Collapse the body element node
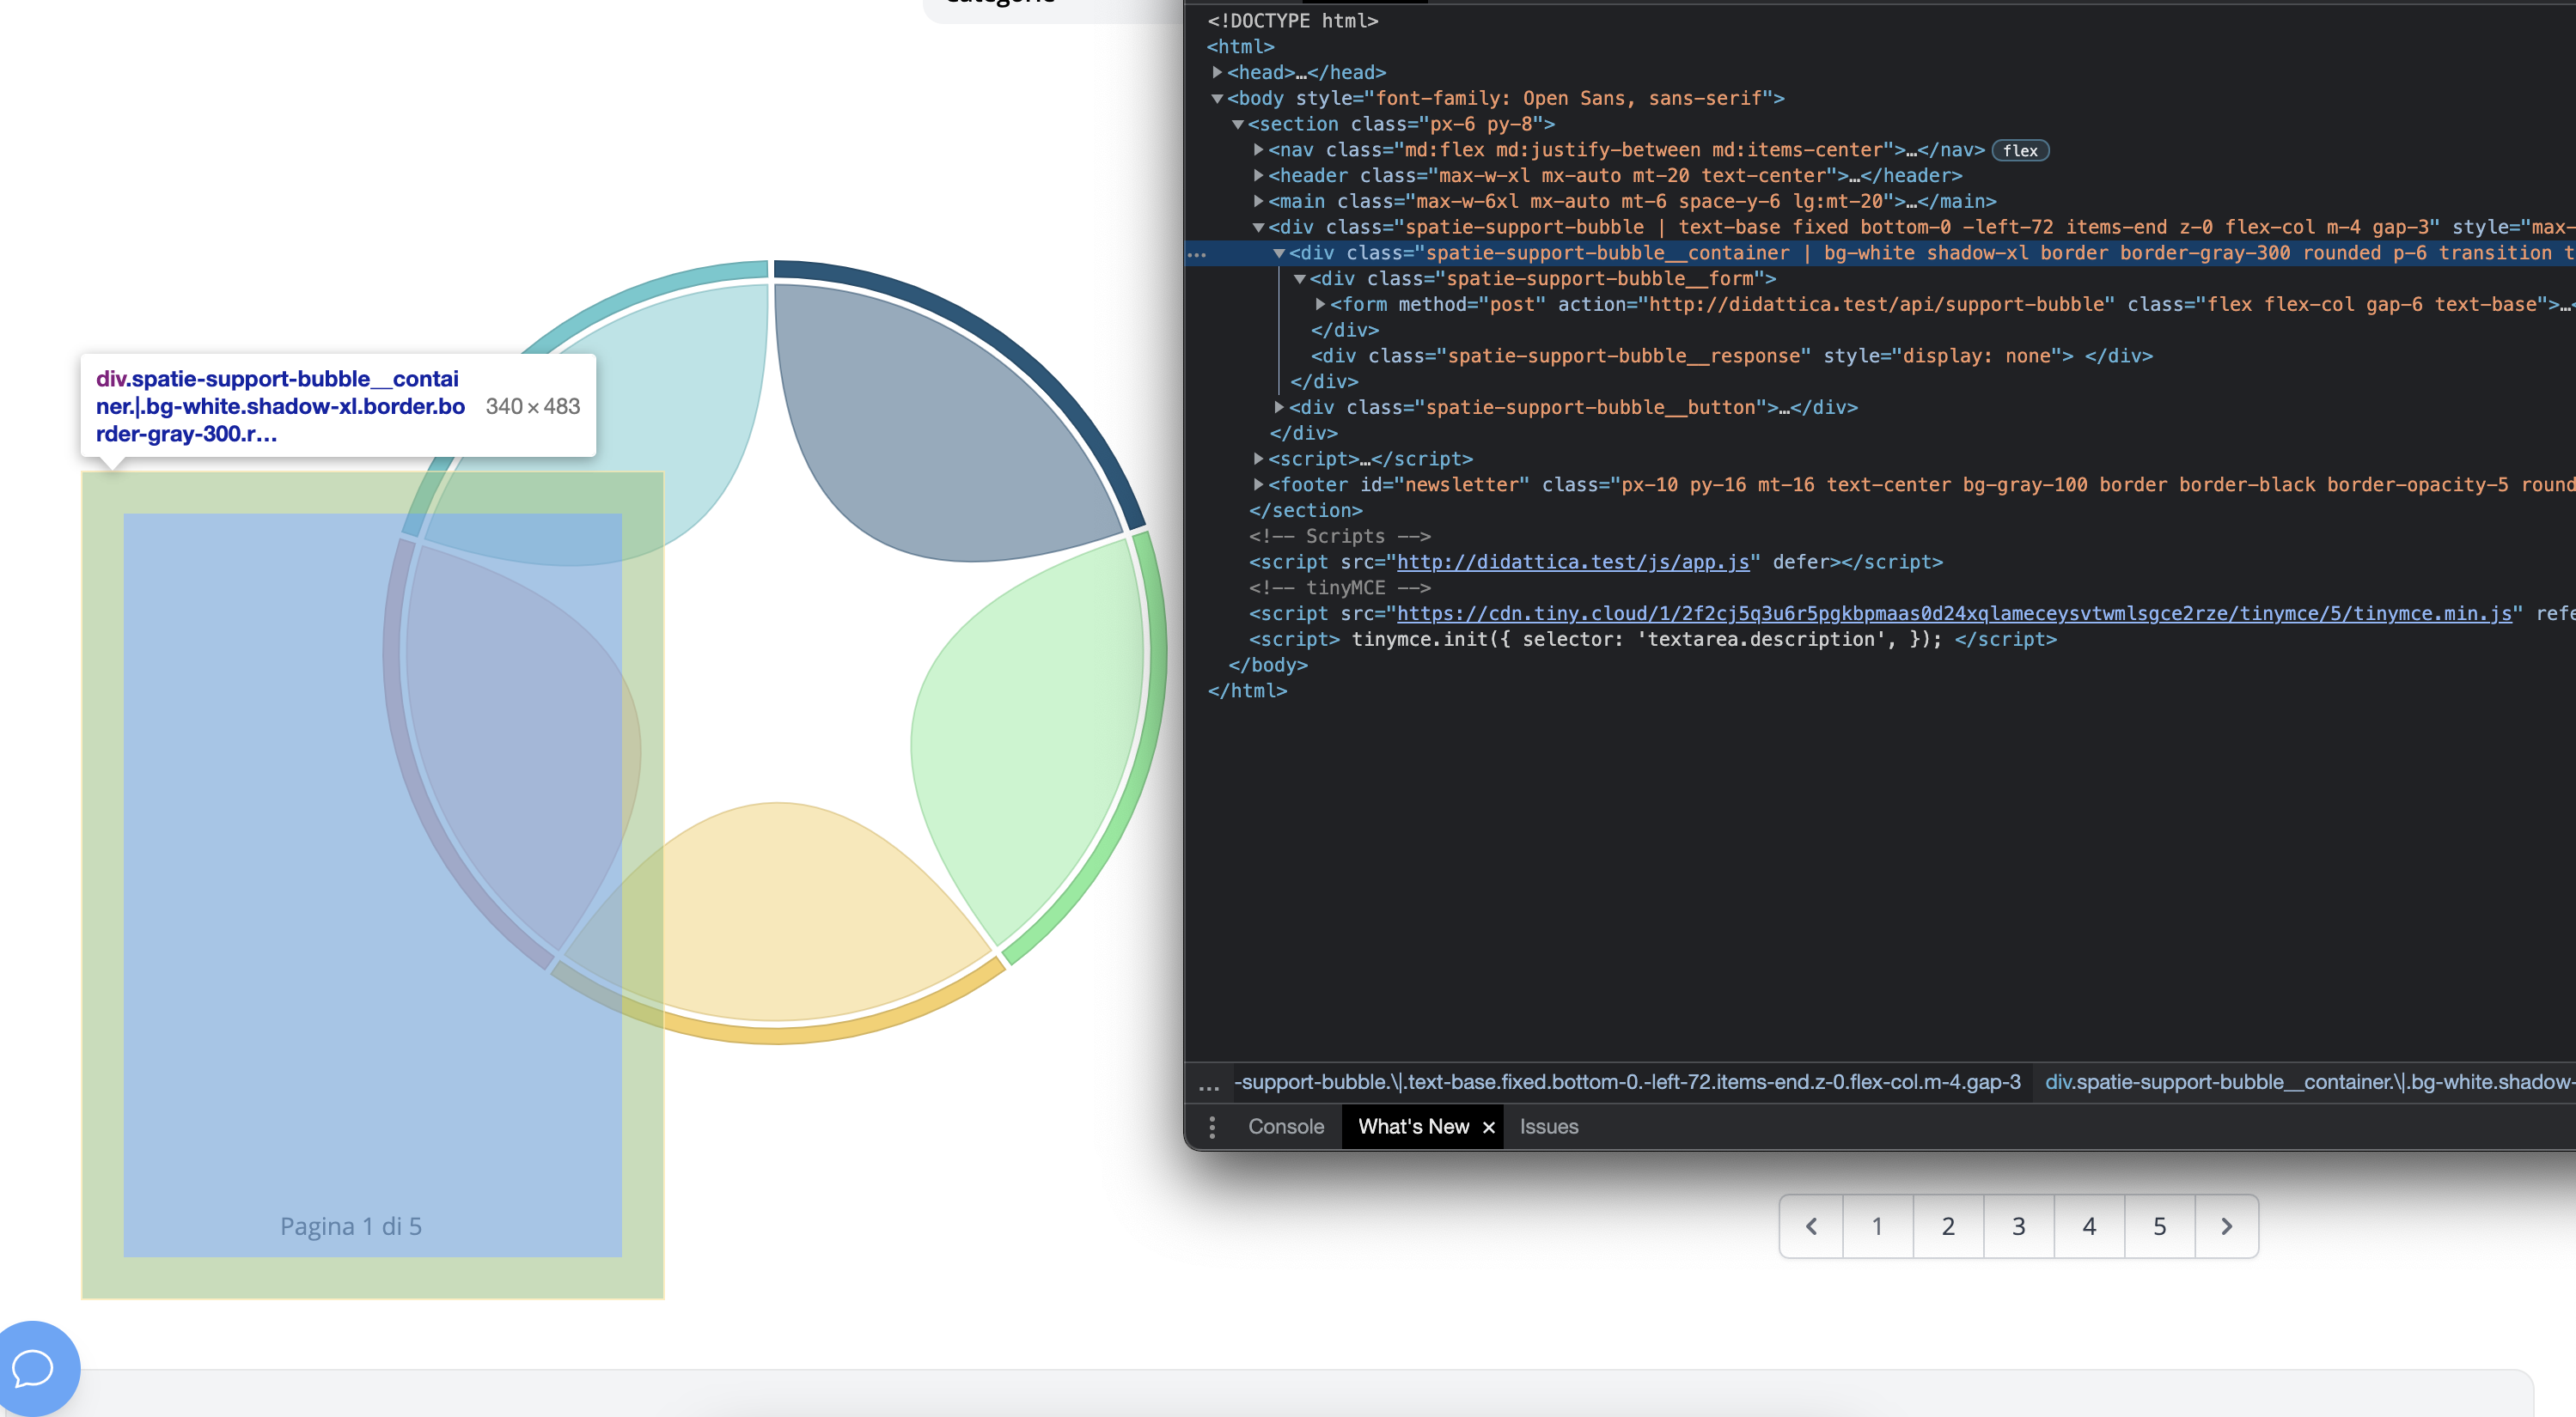This screenshot has width=2576, height=1417. 1217,98
